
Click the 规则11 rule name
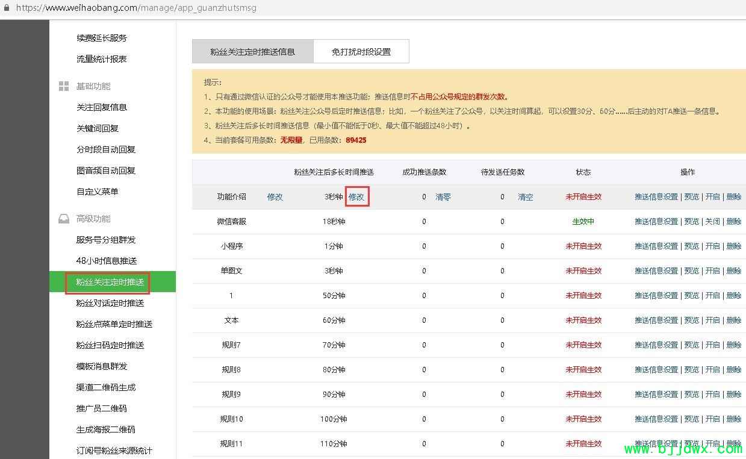(232, 444)
